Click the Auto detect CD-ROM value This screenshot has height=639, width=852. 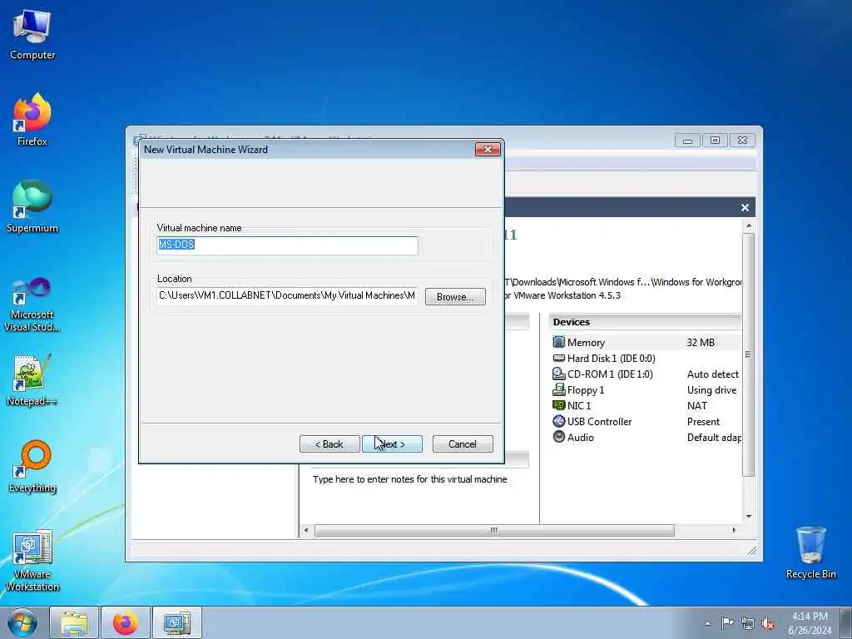[712, 374]
